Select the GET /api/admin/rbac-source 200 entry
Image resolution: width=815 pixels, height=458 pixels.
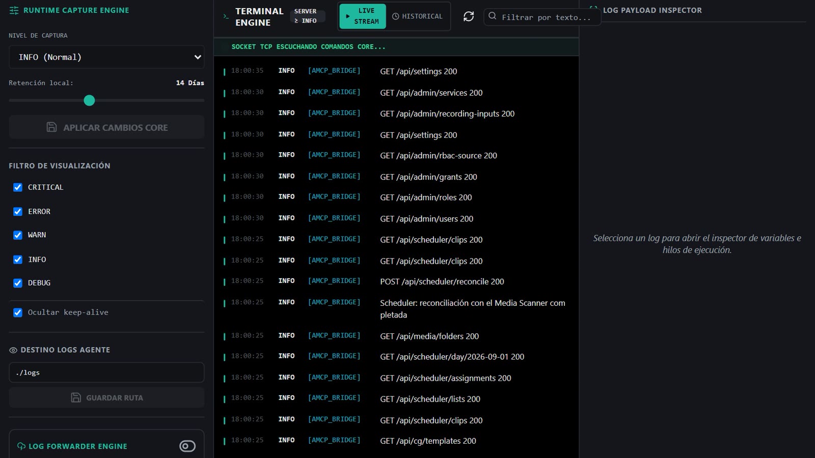(x=396, y=155)
